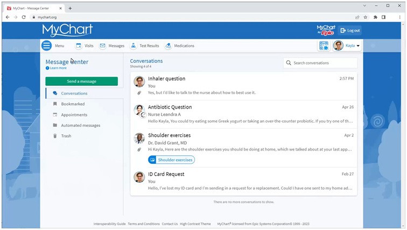The width and height of the screenshot is (407, 230).
Task: Click the large MyChart logo
Action: tap(67, 30)
